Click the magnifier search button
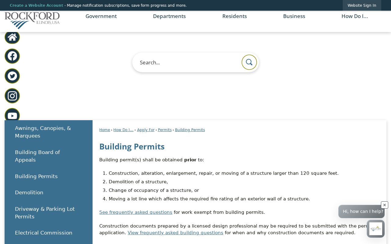 (x=249, y=62)
